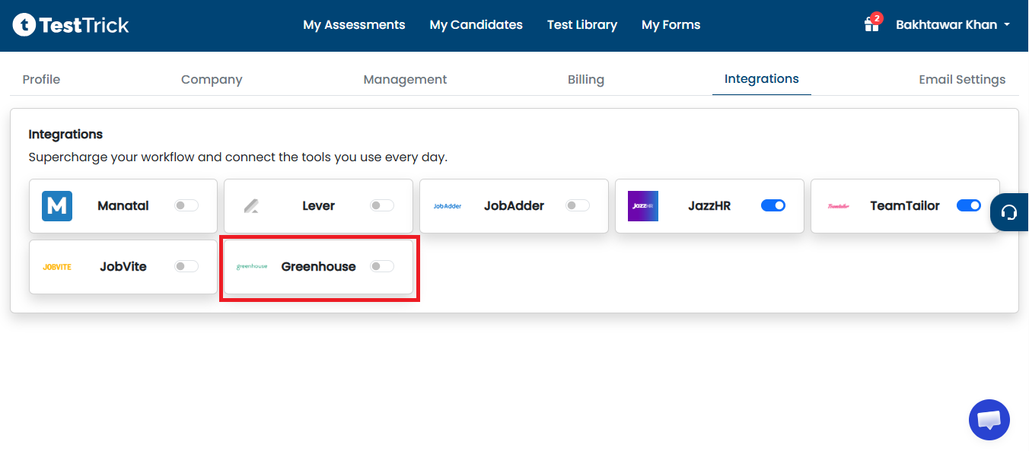Switch to the Profile tab
This screenshot has width=1029, height=451.
click(x=41, y=79)
